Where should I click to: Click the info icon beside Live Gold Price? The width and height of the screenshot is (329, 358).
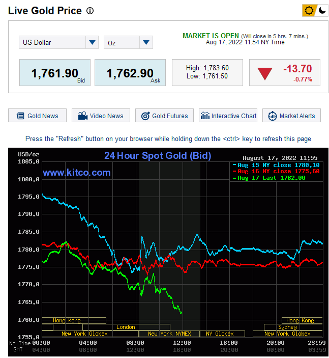(90, 11)
